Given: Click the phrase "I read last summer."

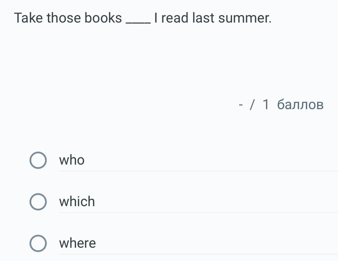Looking at the screenshot, I should [x=213, y=18].
